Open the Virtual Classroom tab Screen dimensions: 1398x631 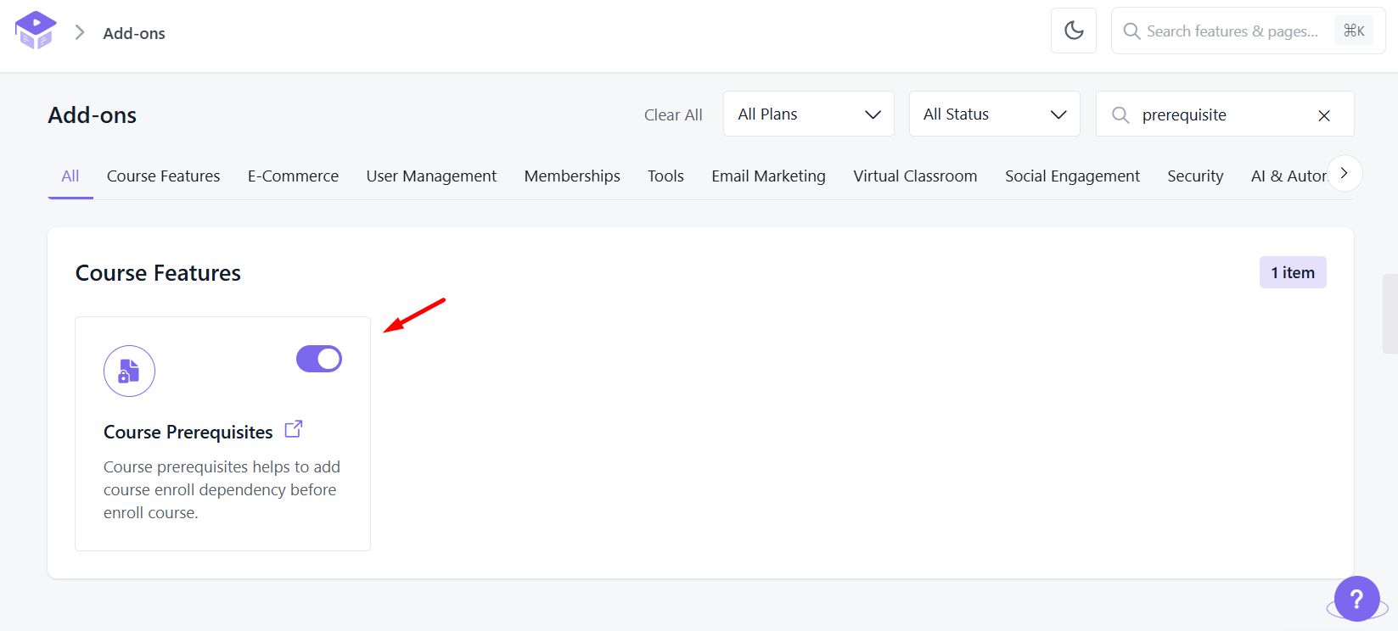pos(915,176)
